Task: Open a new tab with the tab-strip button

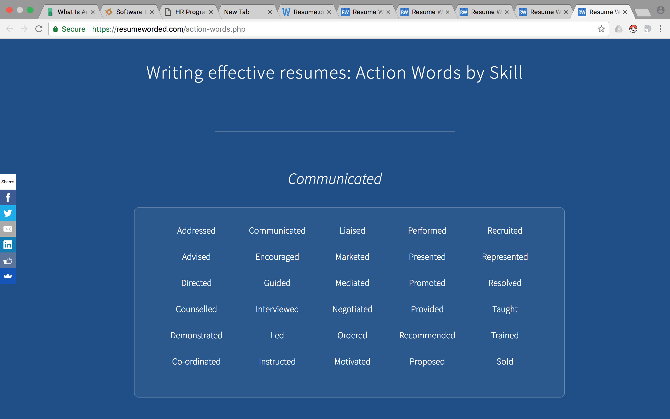Action: click(x=643, y=12)
